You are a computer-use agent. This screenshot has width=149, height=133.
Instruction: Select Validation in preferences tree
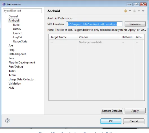tap(15, 84)
